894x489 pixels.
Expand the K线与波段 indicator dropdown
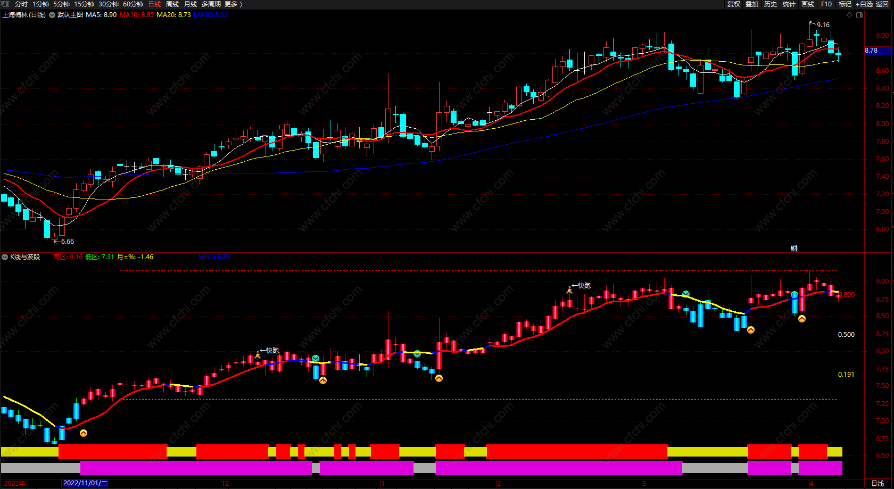[x=5, y=257]
